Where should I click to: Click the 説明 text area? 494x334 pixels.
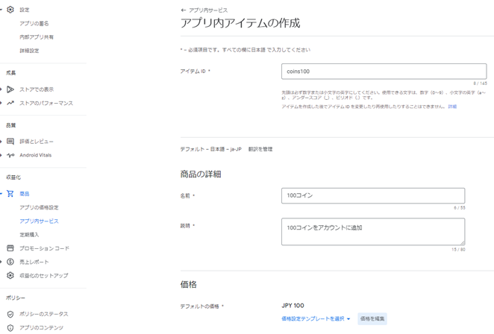373,232
